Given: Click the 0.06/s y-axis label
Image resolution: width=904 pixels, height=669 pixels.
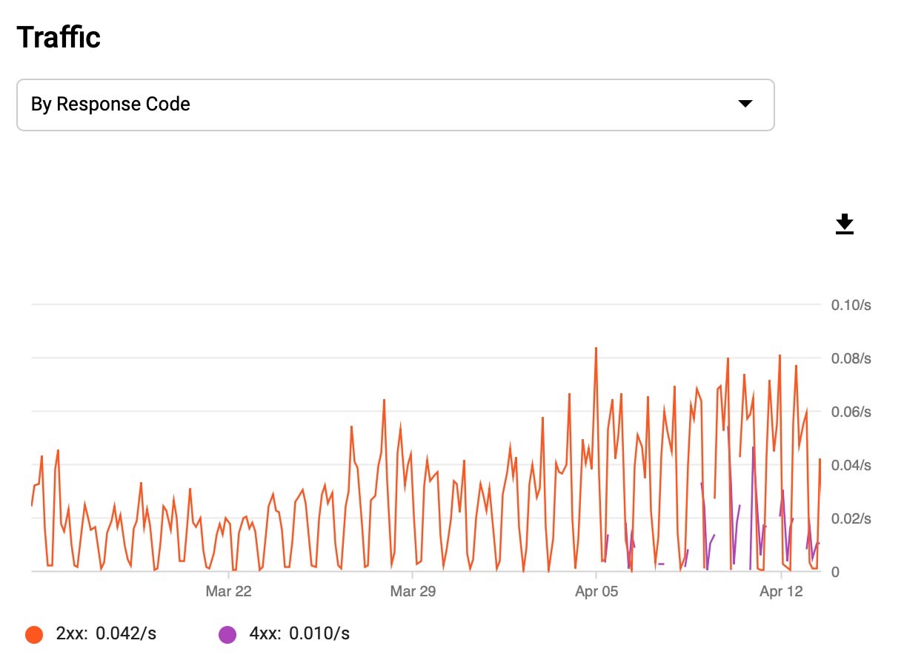Looking at the screenshot, I should pyautogui.click(x=851, y=412).
